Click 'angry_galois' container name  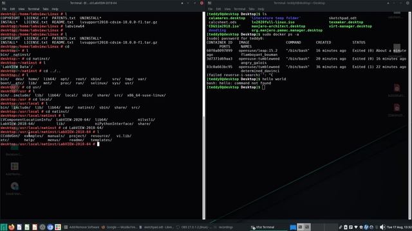click(254, 63)
